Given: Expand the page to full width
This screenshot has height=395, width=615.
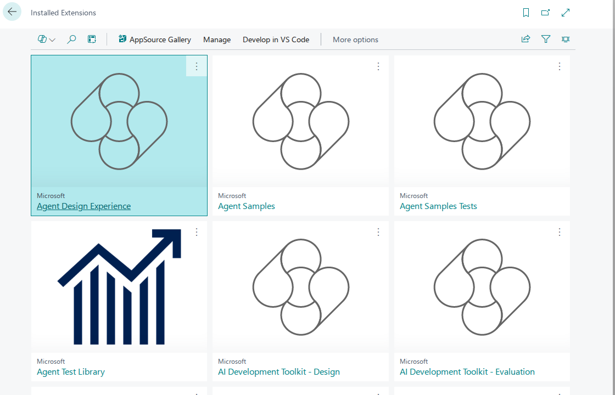Looking at the screenshot, I should click(566, 13).
